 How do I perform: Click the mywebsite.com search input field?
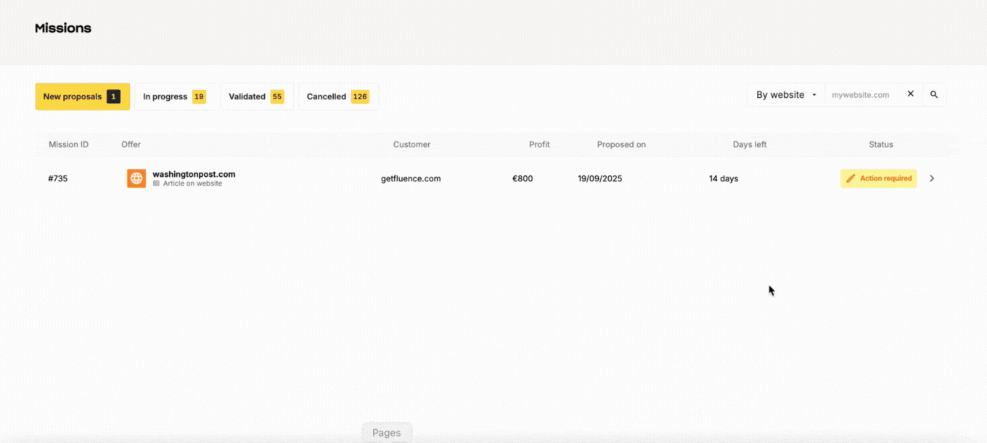click(x=864, y=95)
